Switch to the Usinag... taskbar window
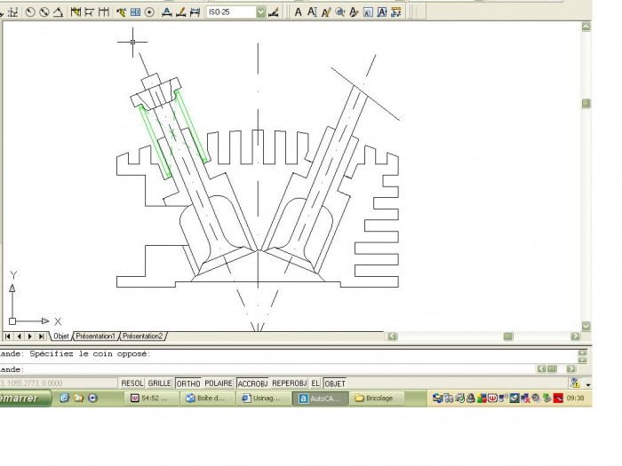The width and height of the screenshot is (622, 466). click(264, 399)
